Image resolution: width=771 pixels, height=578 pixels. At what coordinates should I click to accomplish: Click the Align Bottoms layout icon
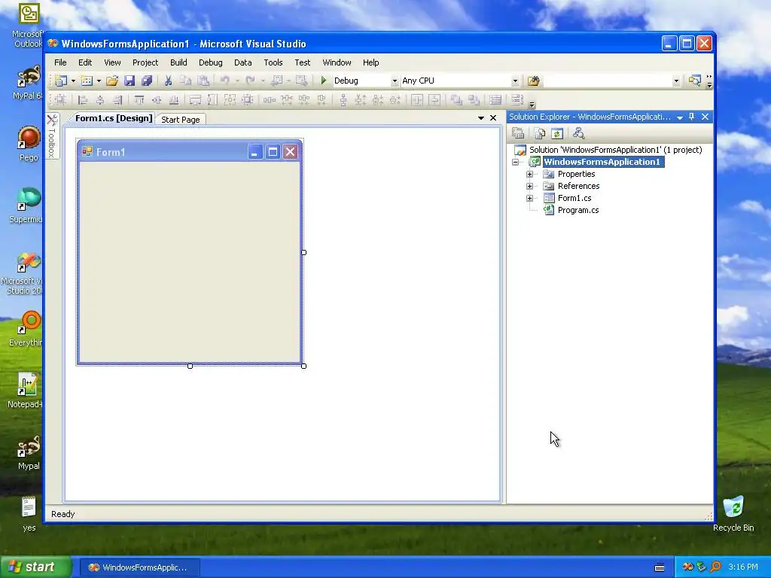pos(174,100)
